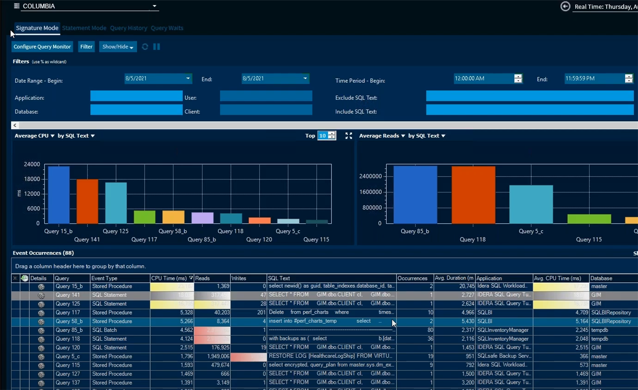Click the refresh icon in the toolbar
The width and height of the screenshot is (638, 390).
tap(145, 47)
